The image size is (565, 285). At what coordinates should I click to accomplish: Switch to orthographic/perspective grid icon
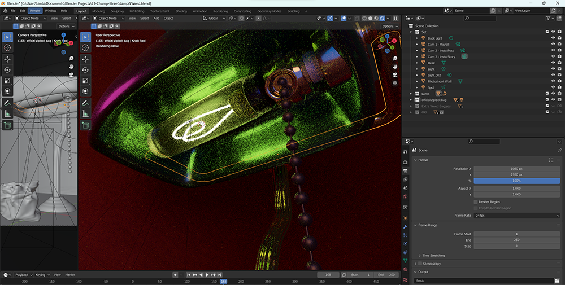click(395, 83)
